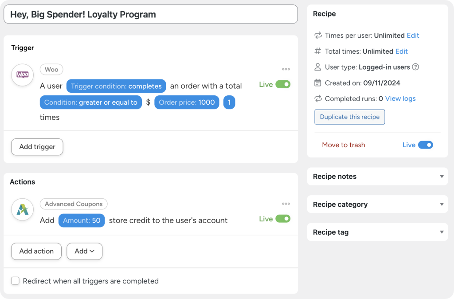Toggle the recipe's blue Live switch
Viewport: 454px width, 299px height.
tap(426, 145)
